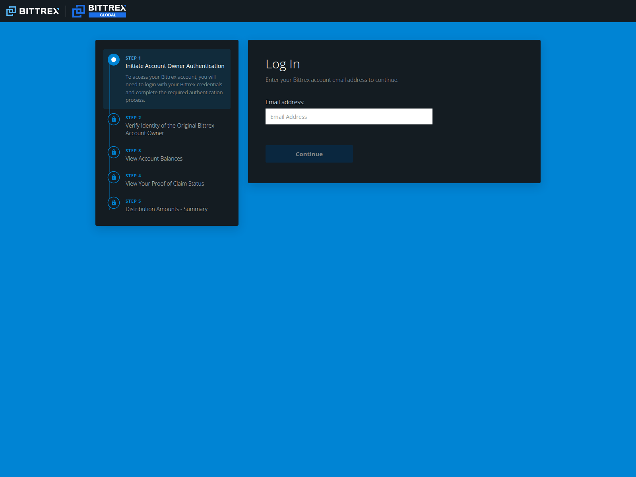Click the Bittrex logo in header
636x477 pixels.
[33, 11]
